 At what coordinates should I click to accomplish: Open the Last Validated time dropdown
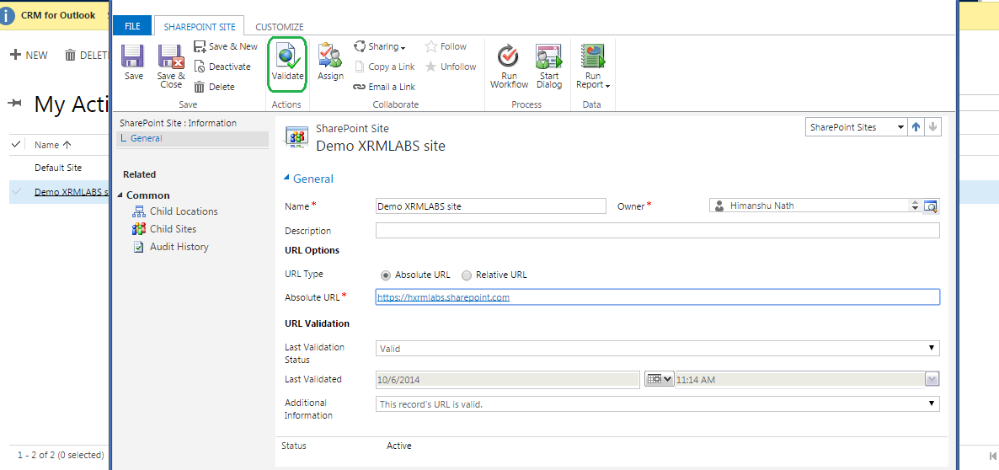tap(932, 380)
